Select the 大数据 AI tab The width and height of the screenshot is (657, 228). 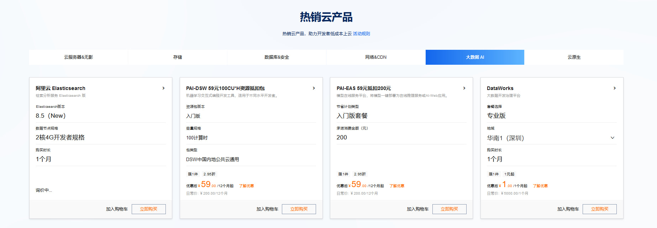pyautogui.click(x=475, y=57)
